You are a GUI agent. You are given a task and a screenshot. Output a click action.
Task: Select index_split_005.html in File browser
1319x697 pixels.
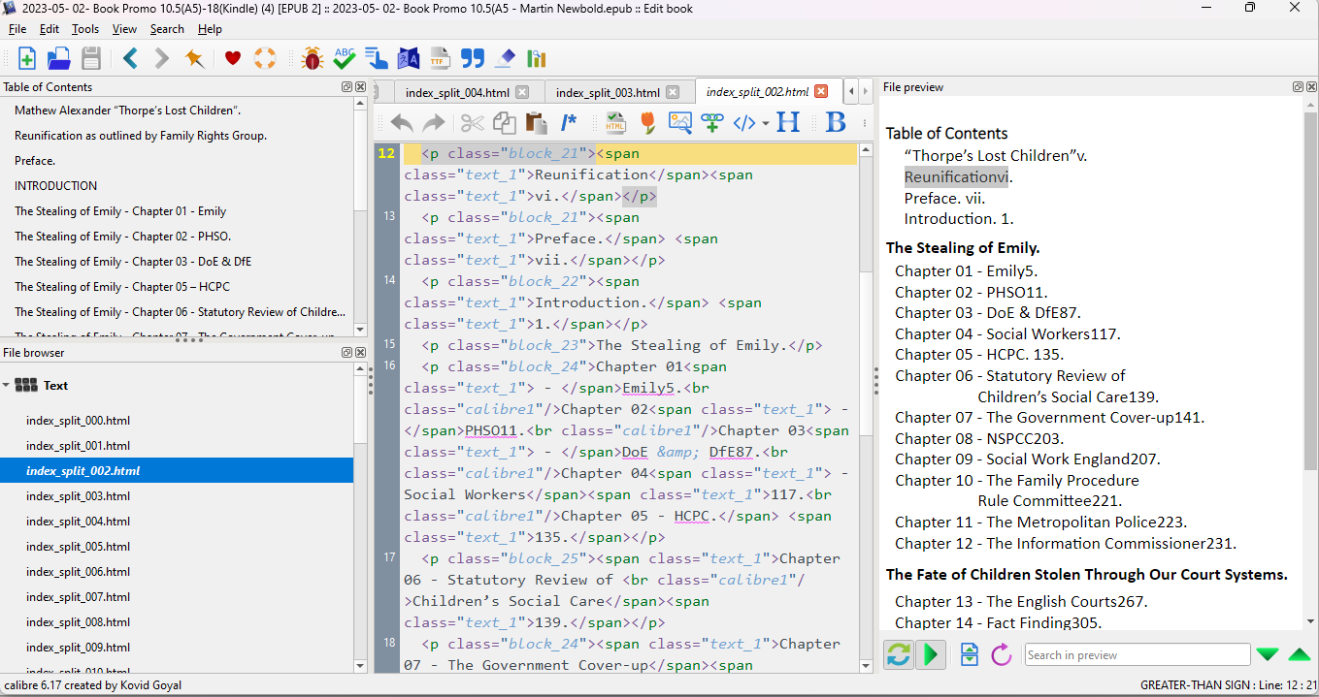point(78,547)
